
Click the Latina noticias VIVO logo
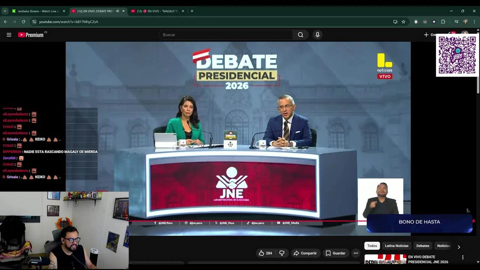coord(384,66)
